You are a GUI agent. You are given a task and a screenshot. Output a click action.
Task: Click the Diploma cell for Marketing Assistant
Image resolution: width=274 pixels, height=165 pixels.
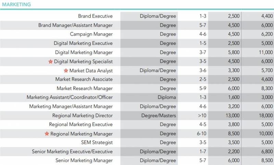167,97
